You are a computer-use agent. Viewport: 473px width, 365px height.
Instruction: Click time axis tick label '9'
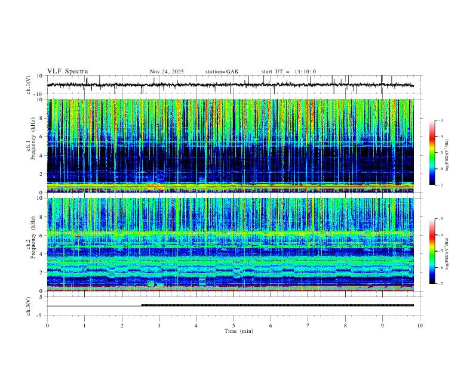382,326
